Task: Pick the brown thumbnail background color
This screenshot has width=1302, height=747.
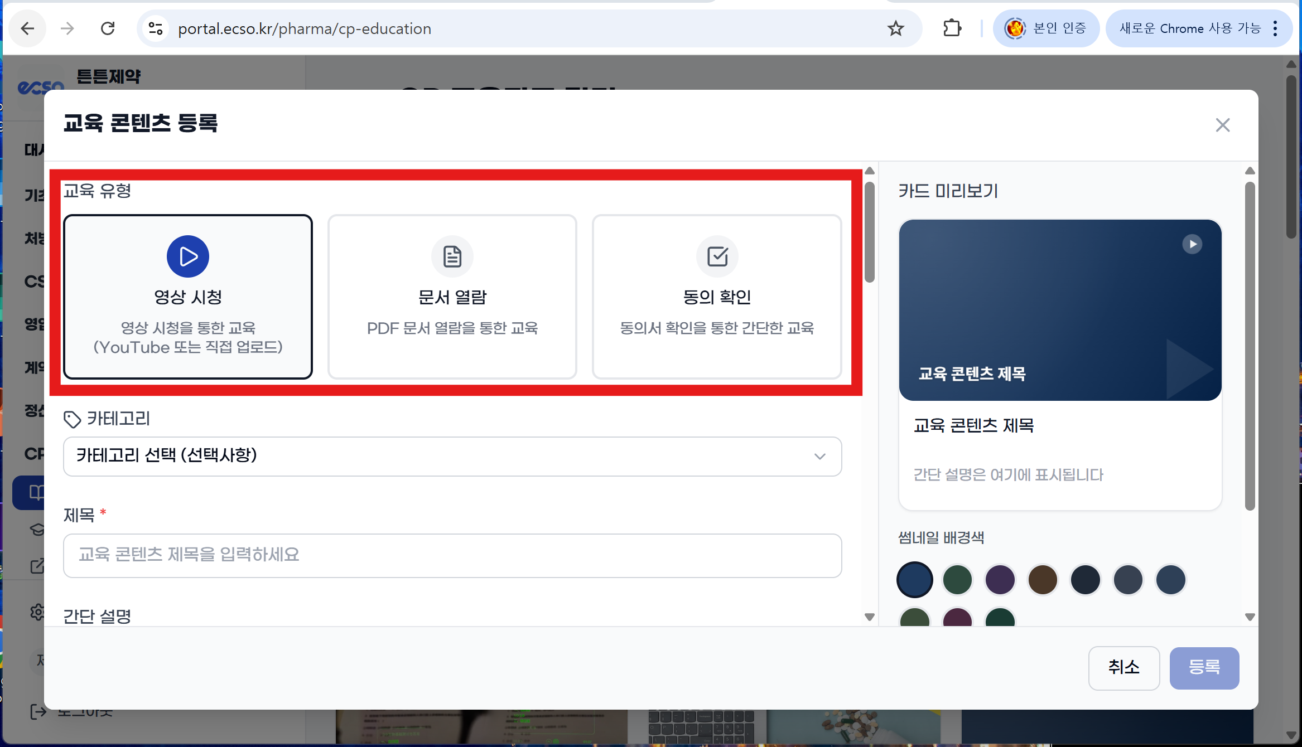Action: (1043, 580)
